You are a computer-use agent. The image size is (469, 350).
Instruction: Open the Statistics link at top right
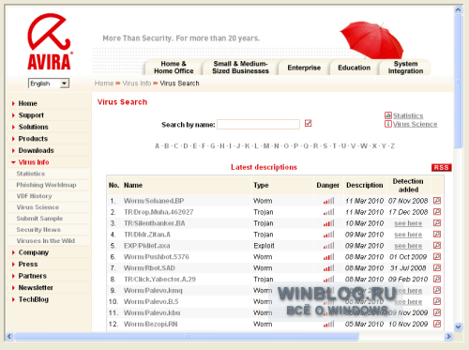tap(408, 115)
